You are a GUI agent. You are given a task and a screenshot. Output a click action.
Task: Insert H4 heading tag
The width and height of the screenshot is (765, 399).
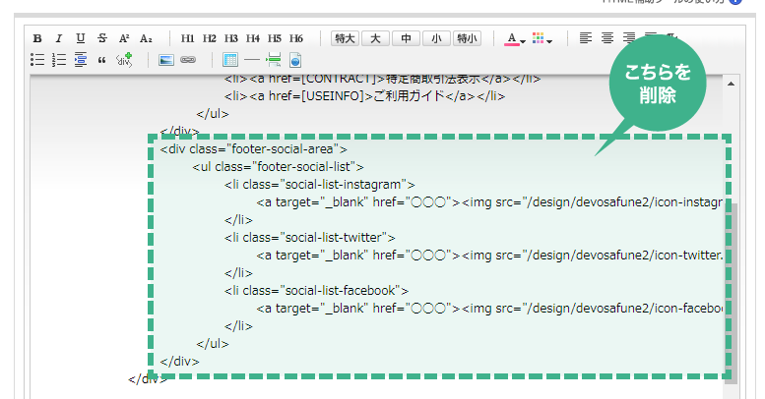[253, 38]
